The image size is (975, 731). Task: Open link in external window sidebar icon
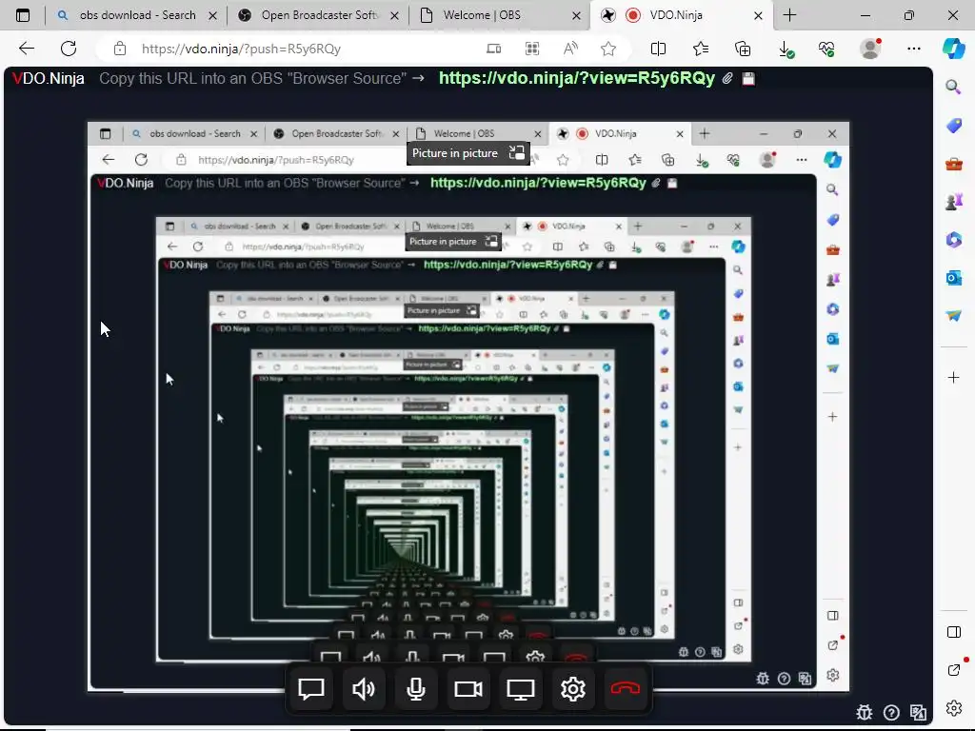click(954, 669)
